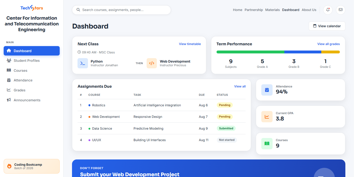Image resolution: width=354 pixels, height=177 pixels.
Task: Click Instructor Jonathan text
Action: pos(104,65)
